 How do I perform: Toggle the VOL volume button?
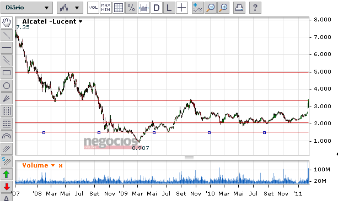pyautogui.click(x=93, y=8)
